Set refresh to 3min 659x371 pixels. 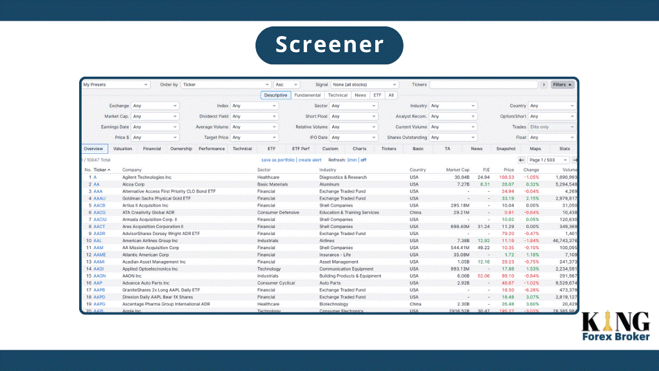click(352, 160)
